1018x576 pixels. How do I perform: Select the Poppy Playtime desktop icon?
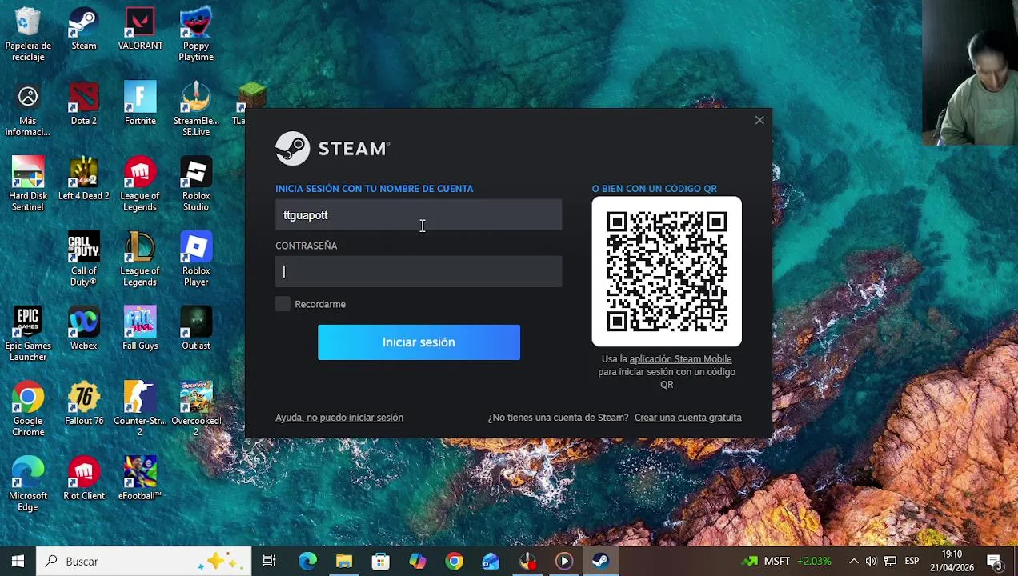click(196, 34)
